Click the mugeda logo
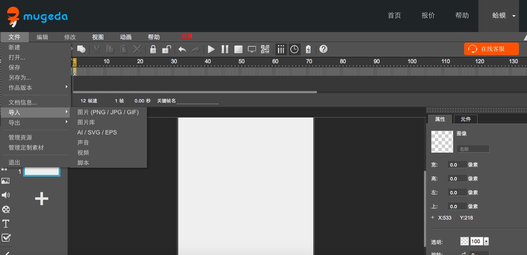The height and width of the screenshot is (255, 527). pos(37,16)
